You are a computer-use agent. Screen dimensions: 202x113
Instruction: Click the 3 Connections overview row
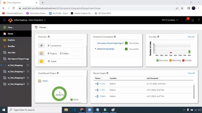click(60, 46)
